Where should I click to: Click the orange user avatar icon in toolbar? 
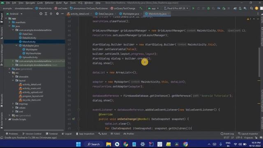click(256, 8)
